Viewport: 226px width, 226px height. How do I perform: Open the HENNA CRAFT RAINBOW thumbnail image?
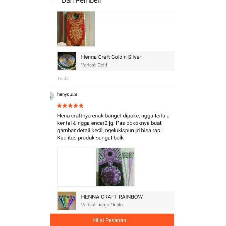(67, 201)
